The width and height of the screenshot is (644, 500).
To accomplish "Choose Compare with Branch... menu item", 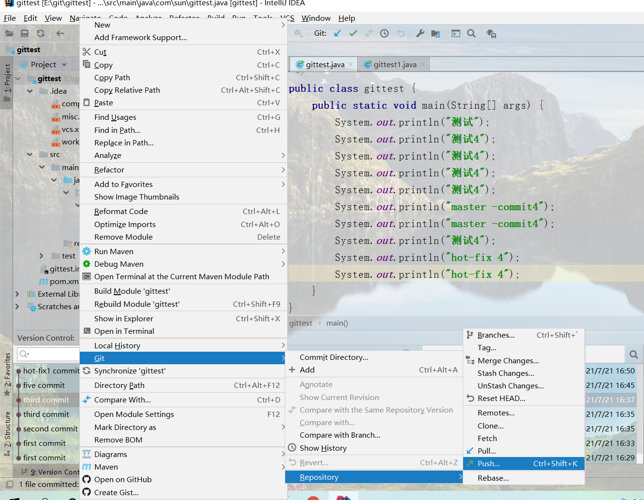I will 374,435.
